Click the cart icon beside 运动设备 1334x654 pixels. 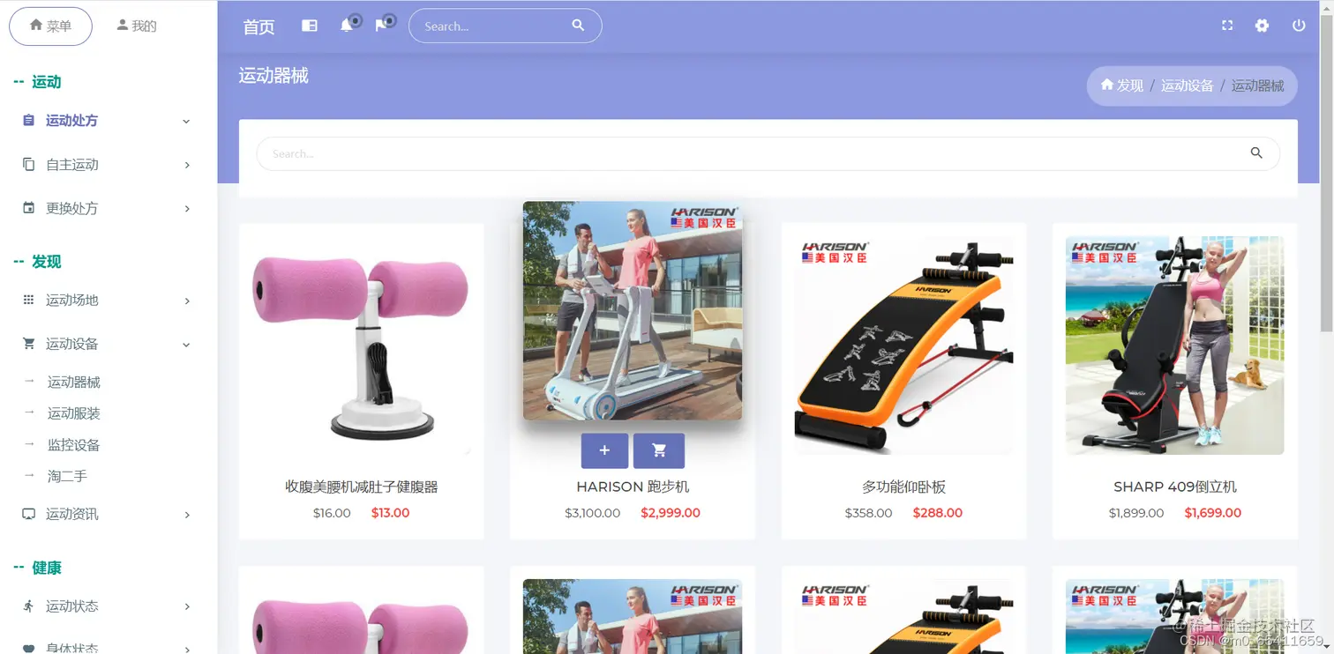[x=28, y=344]
